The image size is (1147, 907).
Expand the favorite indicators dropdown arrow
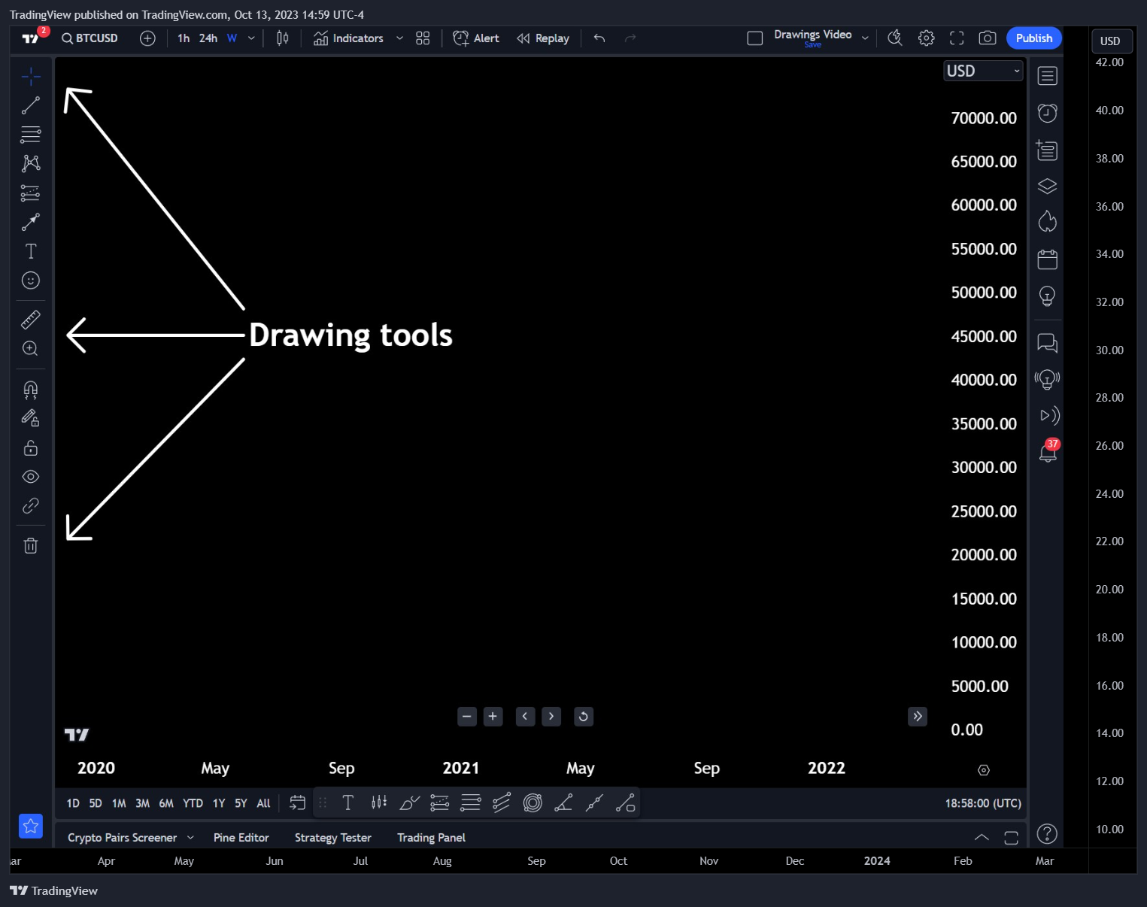point(399,38)
